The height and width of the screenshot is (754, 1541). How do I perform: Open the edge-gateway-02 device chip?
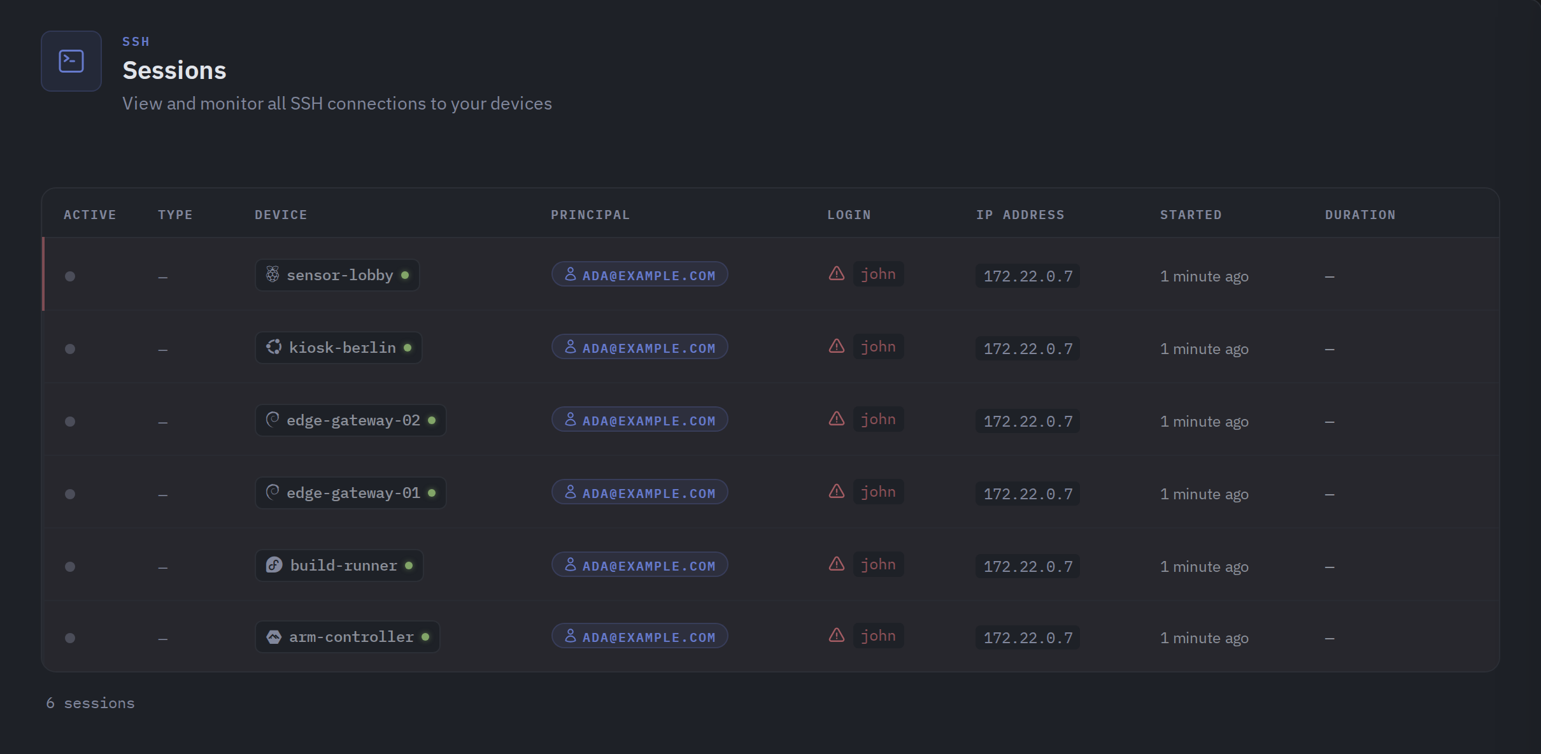point(351,420)
